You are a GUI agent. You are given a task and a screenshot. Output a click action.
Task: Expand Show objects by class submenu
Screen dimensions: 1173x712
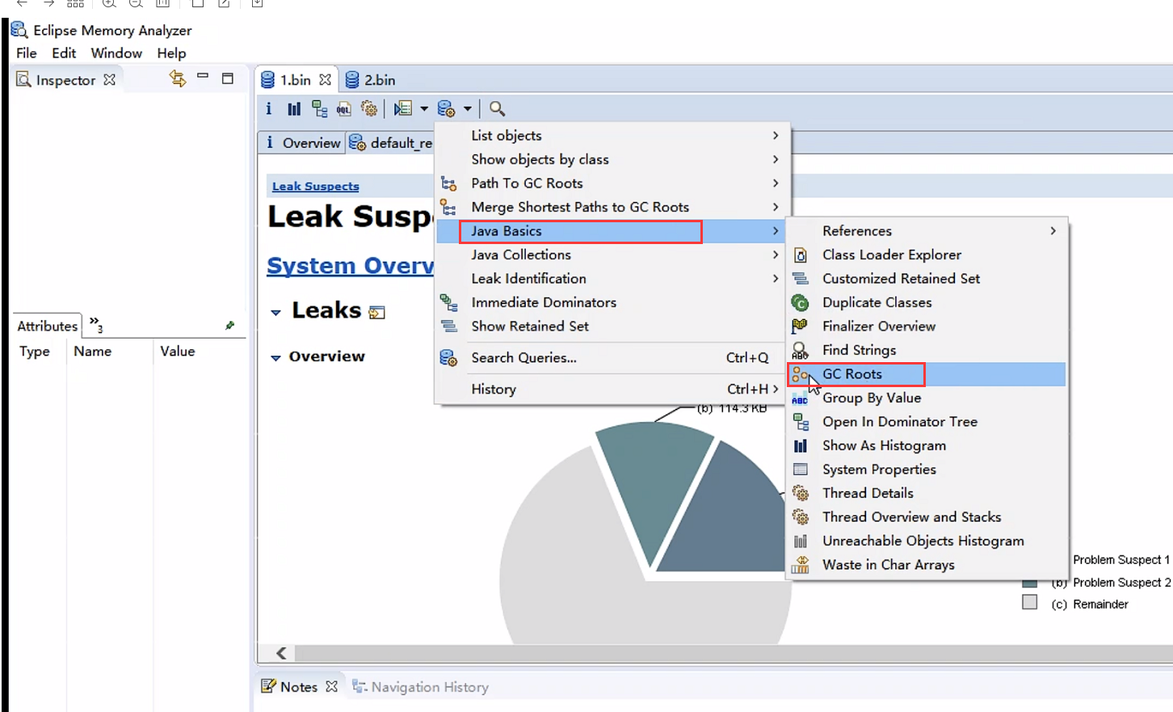(x=612, y=159)
